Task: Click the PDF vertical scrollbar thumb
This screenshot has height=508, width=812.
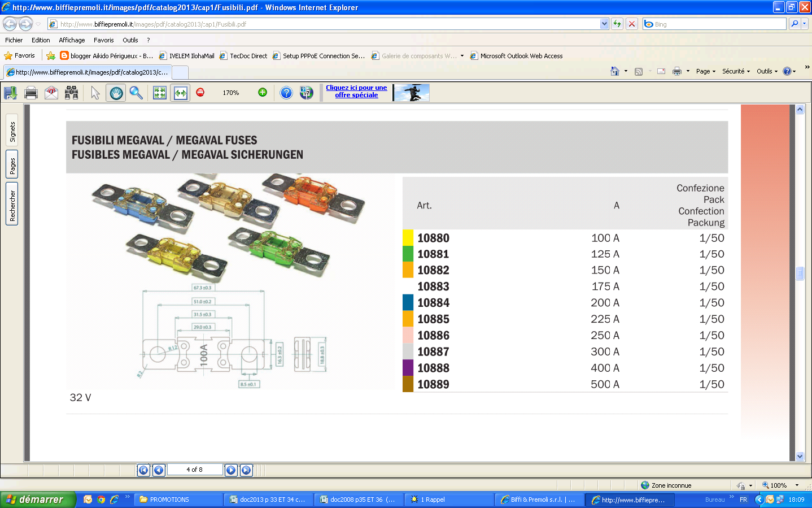Action: [x=800, y=273]
